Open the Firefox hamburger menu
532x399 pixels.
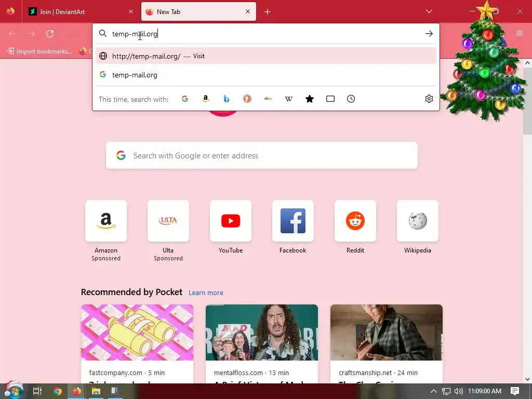[519, 33]
